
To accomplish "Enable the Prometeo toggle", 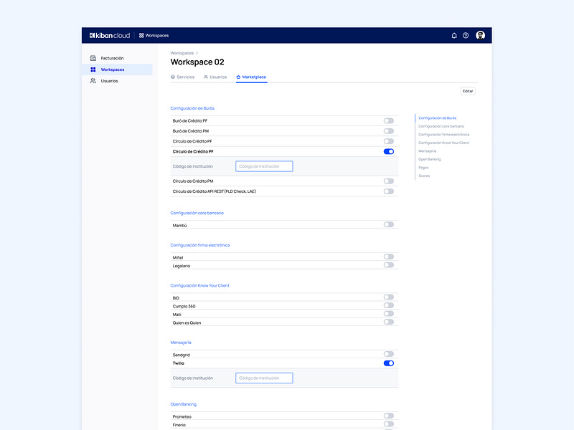I will click(389, 416).
